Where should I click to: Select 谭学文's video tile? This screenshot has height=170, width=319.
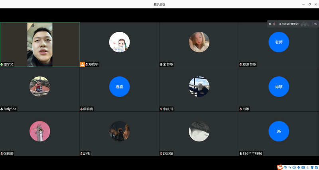(40, 44)
